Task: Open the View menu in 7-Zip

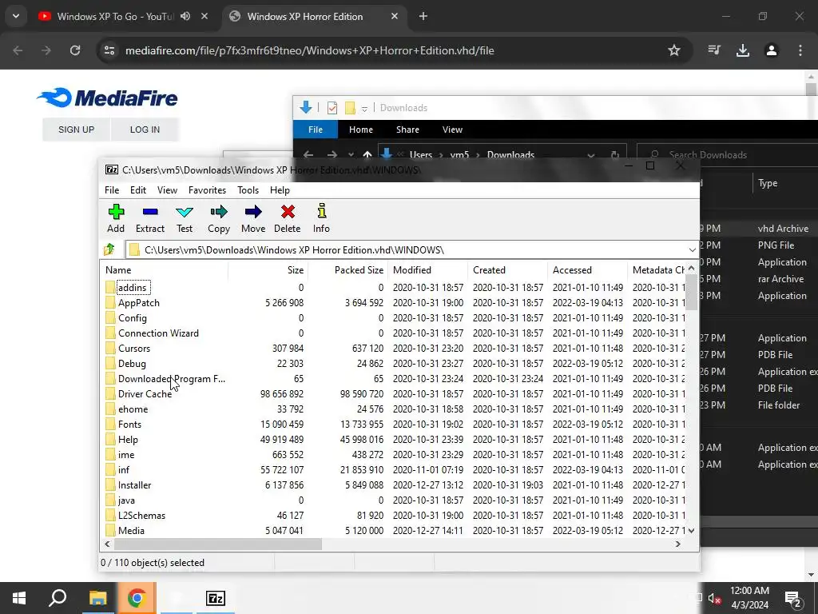Action: click(168, 190)
